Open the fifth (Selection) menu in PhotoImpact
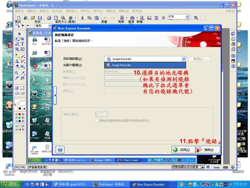Screen dimensions: 250x188 click(x=71, y=11)
